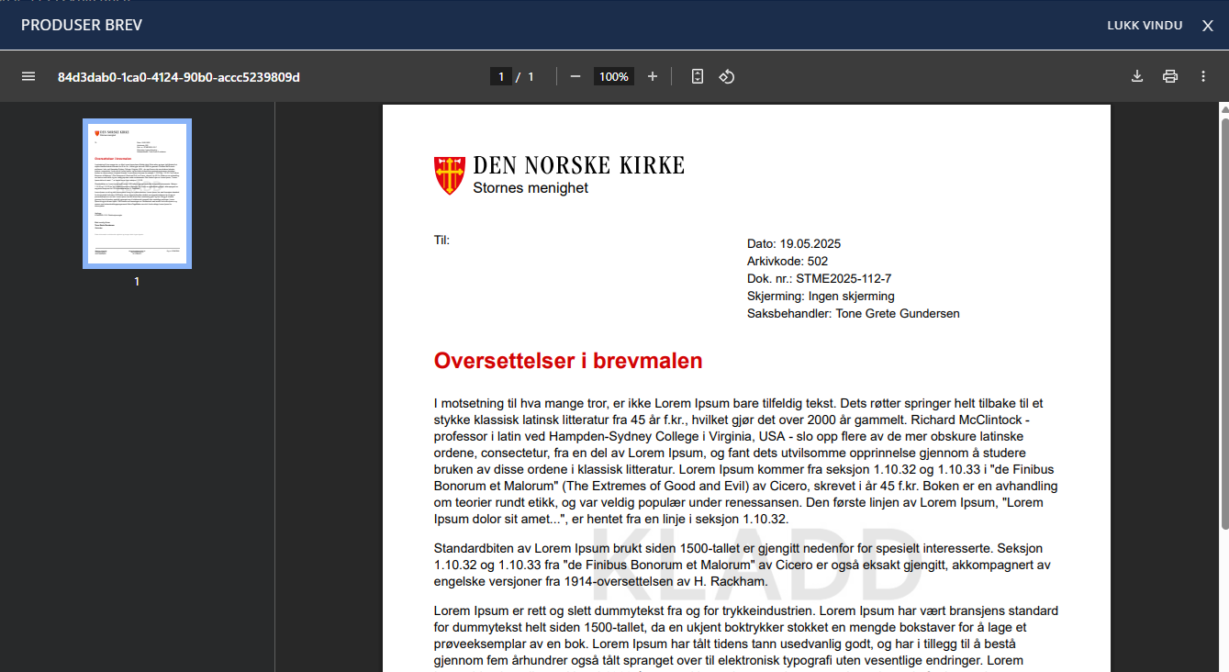Rotate the document counterclockwise
The width and height of the screenshot is (1229, 672).
coord(727,76)
